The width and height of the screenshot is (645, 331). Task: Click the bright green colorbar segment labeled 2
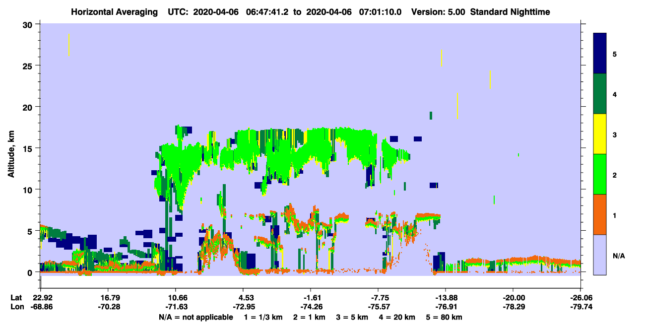coord(600,174)
